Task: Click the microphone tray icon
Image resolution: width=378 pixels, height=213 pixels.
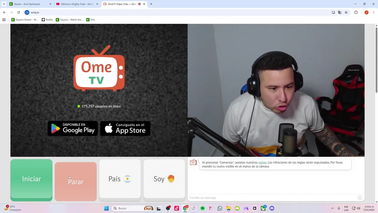Action: click(339, 208)
